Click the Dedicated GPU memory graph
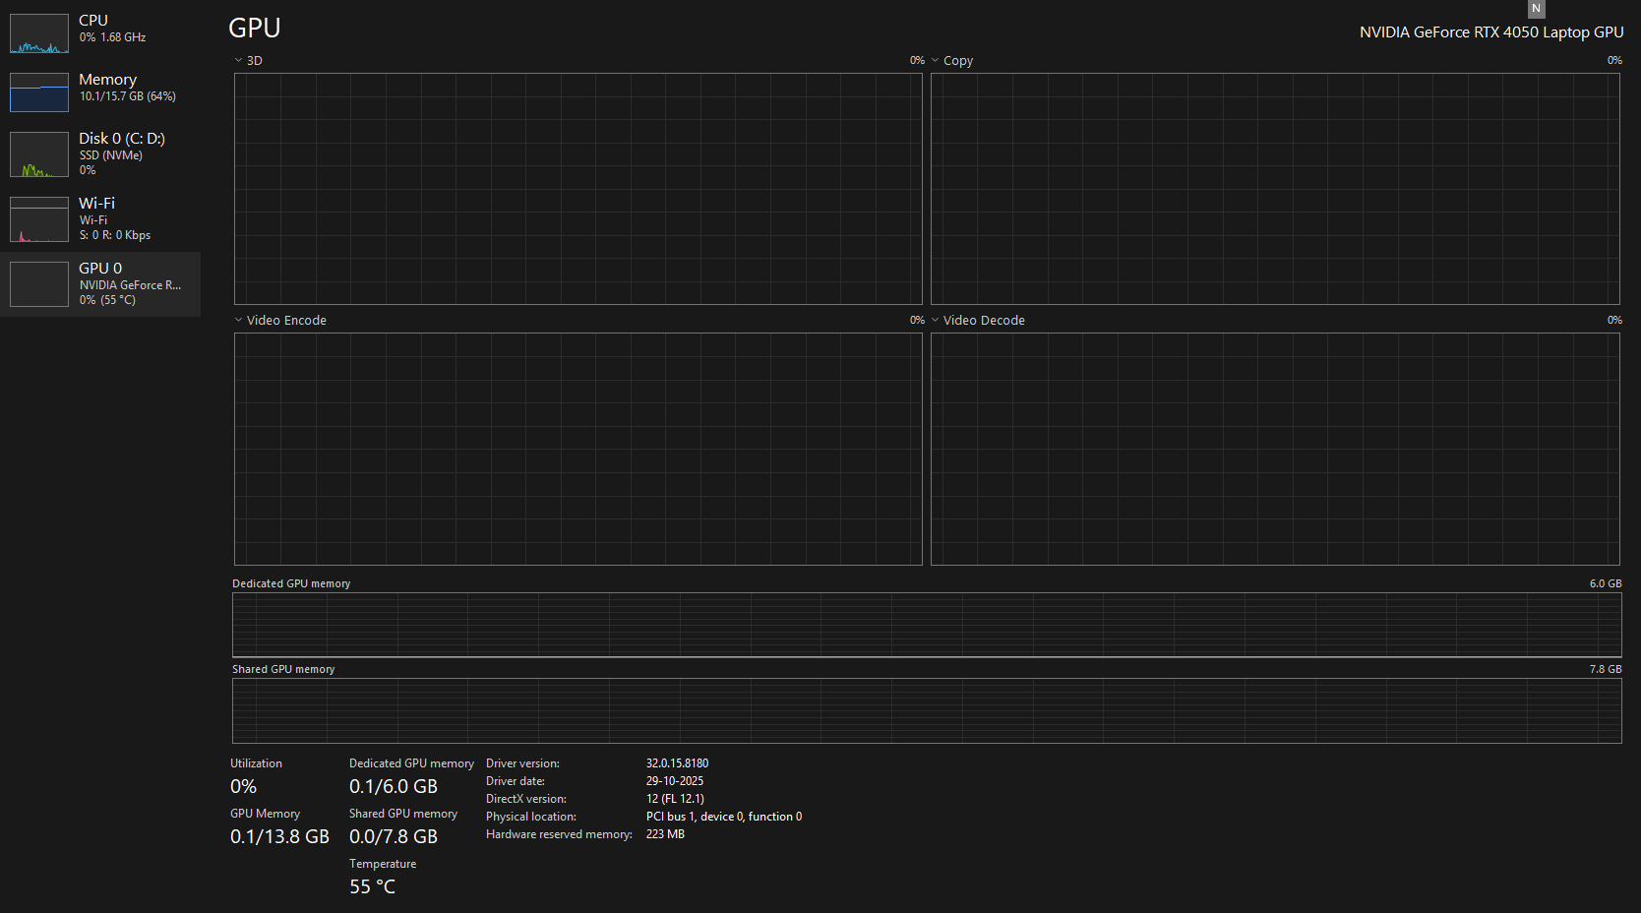1641x913 pixels. coord(927,625)
